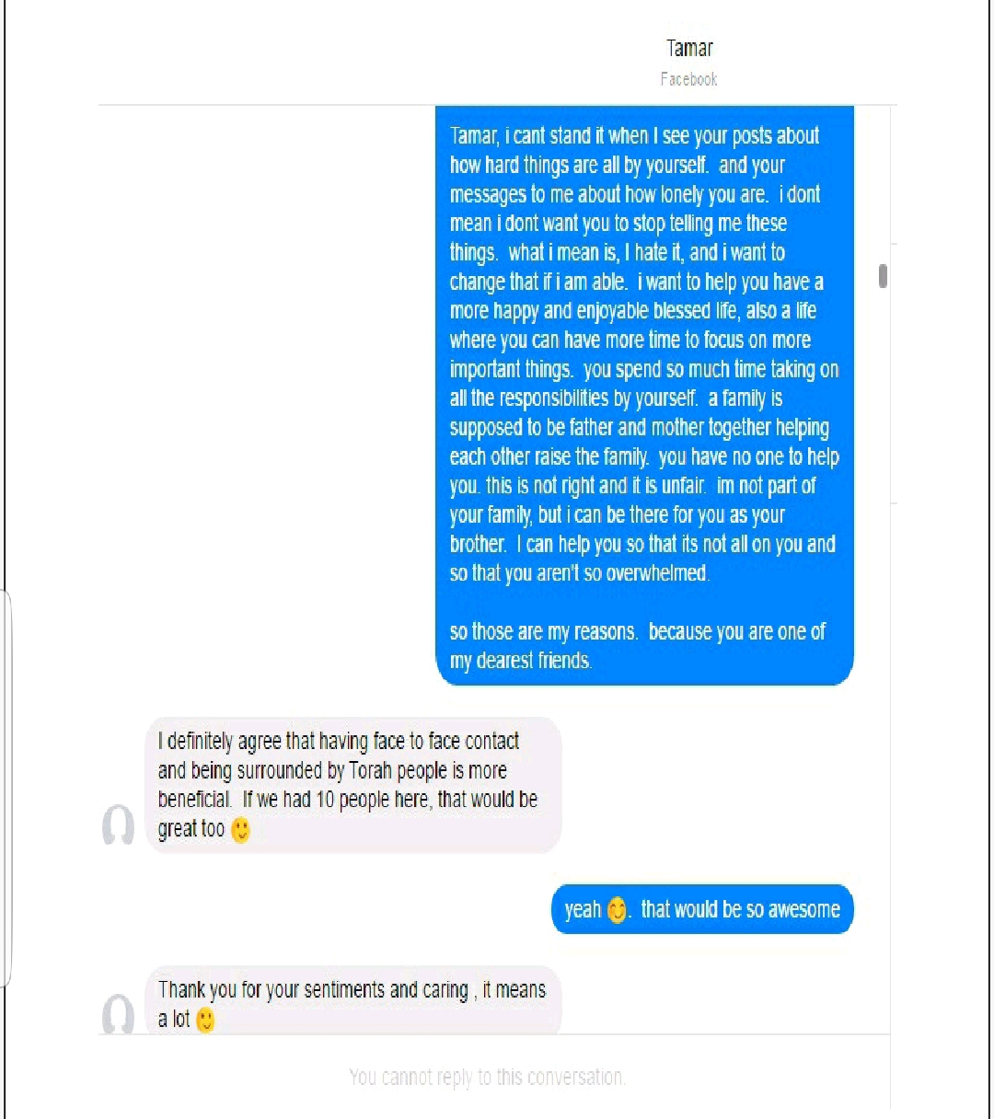Click the profile avatar beside "Thank you" message
This screenshot has width=994, height=1119.
point(118,1014)
